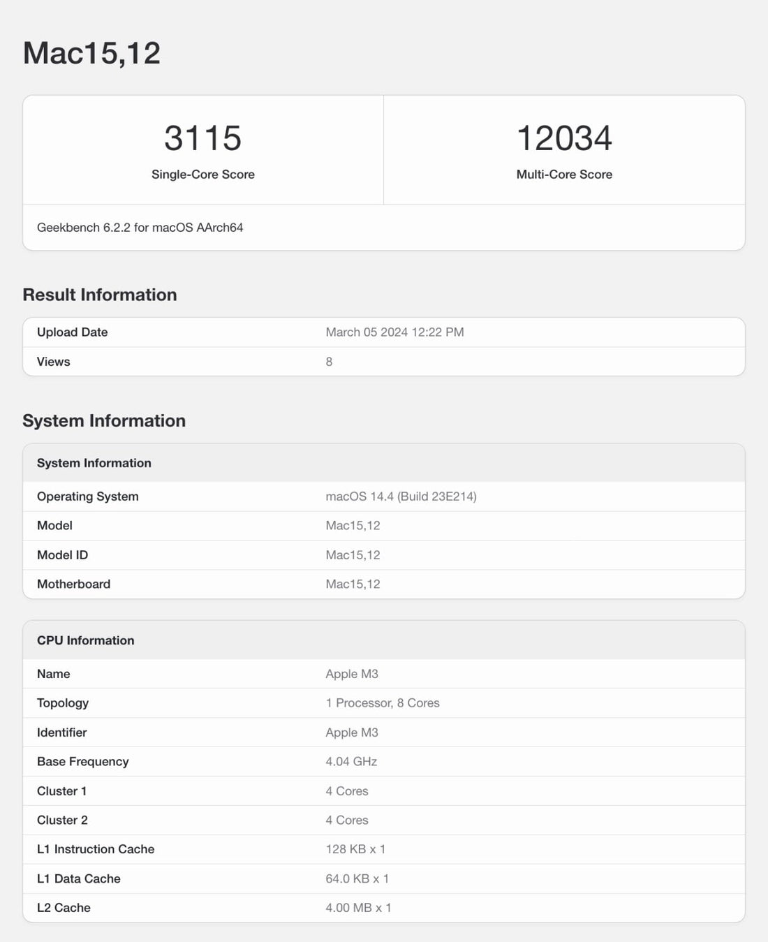Click the Topology label
Screen dimensions: 768x942
coord(63,703)
